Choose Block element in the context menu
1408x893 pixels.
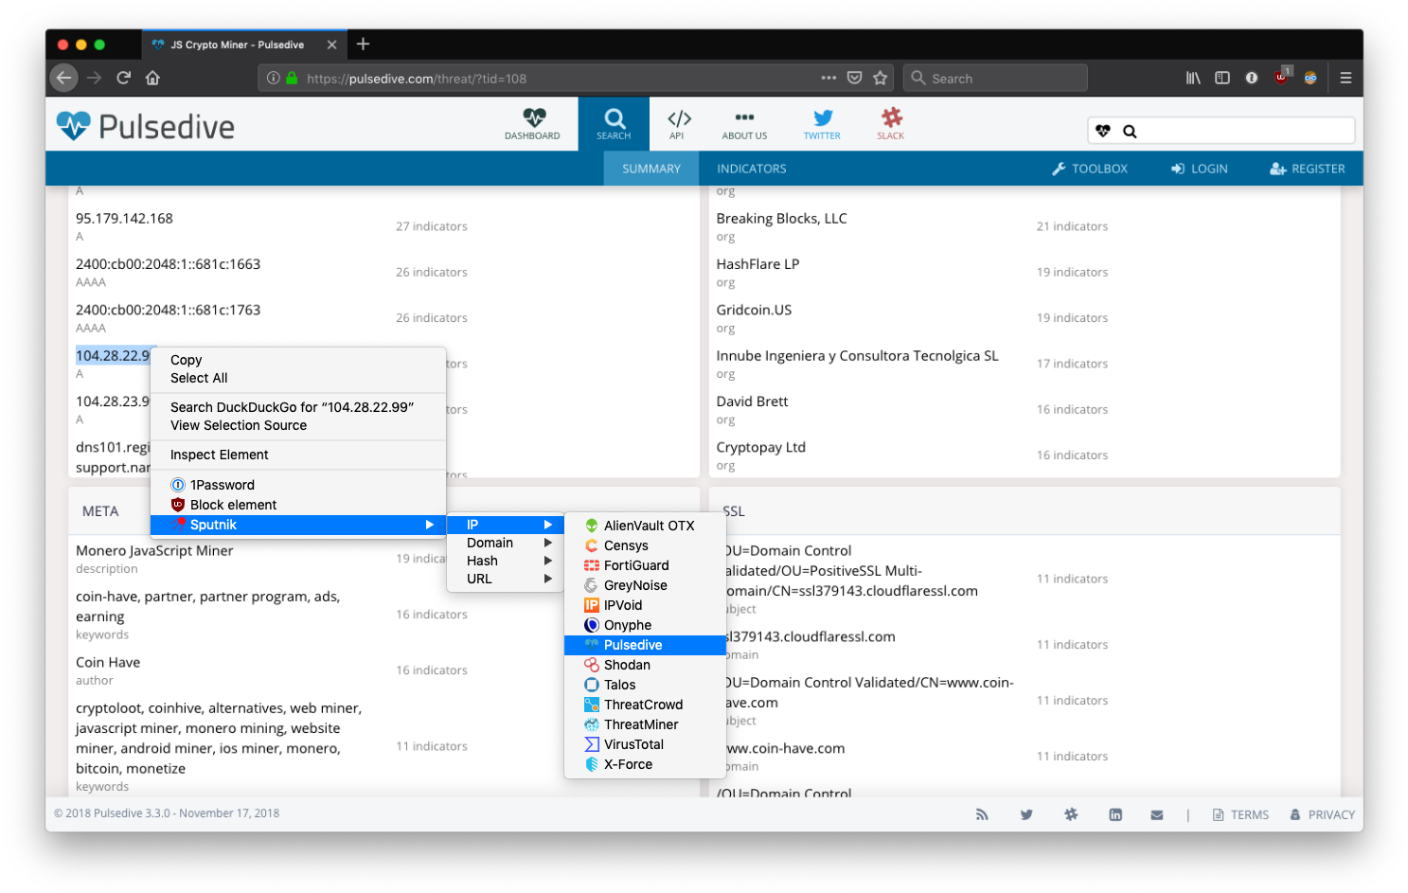coord(298,505)
